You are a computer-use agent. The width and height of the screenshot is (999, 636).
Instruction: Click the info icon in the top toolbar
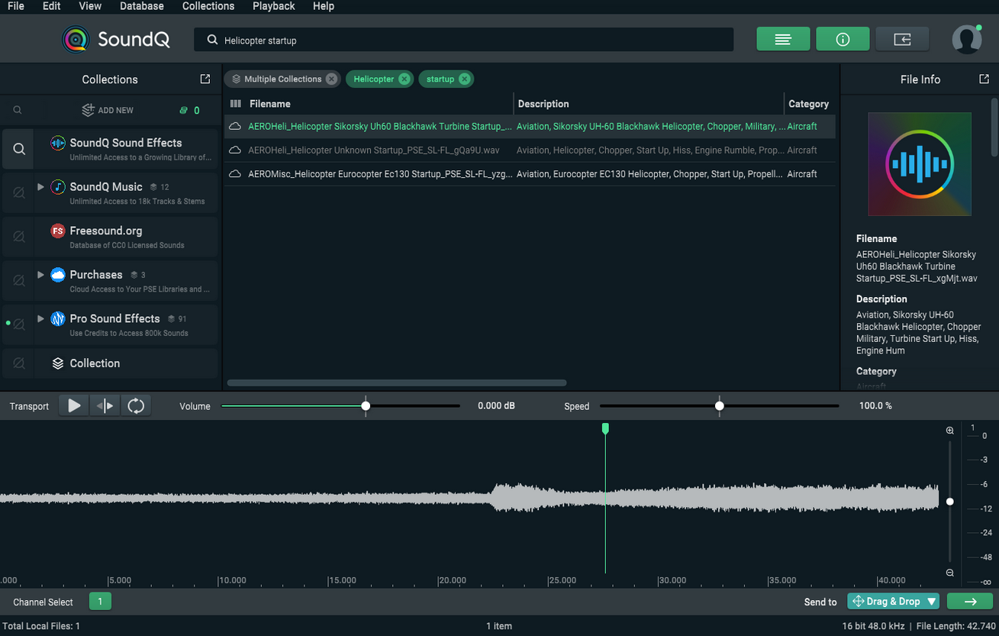pyautogui.click(x=843, y=38)
